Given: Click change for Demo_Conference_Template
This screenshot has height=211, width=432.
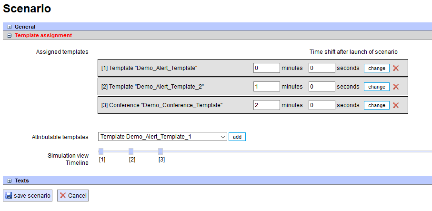Looking at the screenshot, I should coord(377,105).
